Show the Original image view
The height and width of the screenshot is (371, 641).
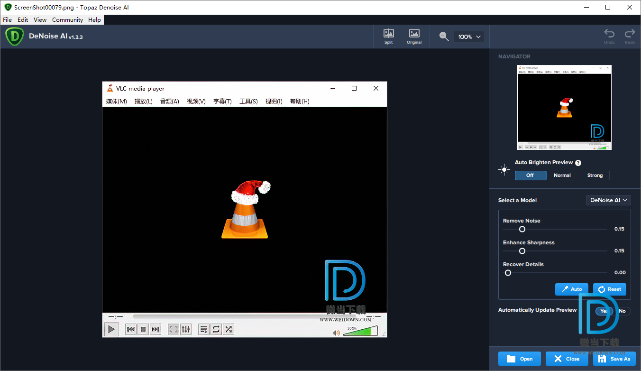[414, 37]
